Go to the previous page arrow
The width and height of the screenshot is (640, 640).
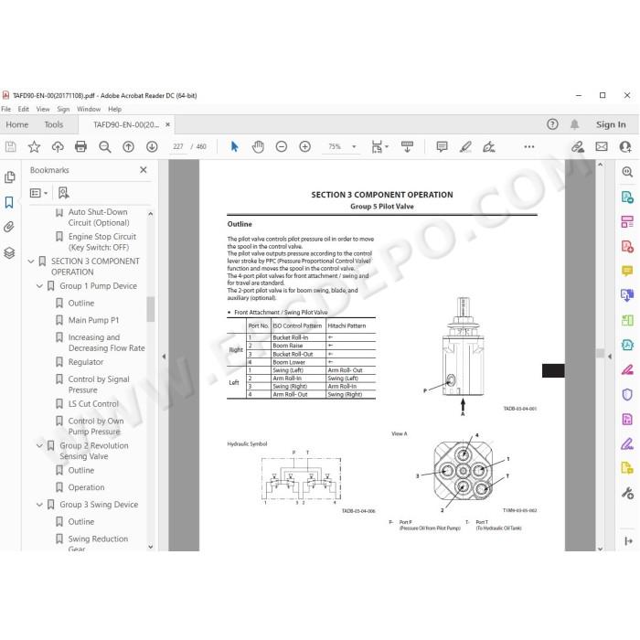(x=128, y=146)
